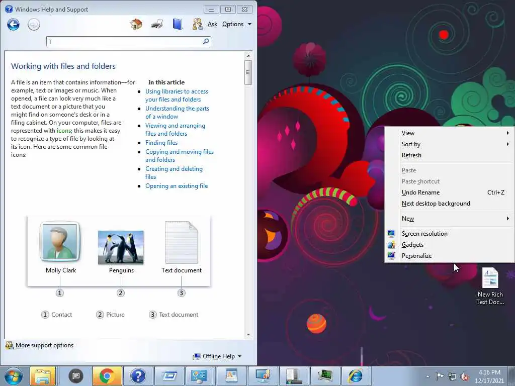Image resolution: width=515 pixels, height=386 pixels.
Task: Open the 'Finding files' link
Action: click(x=161, y=143)
